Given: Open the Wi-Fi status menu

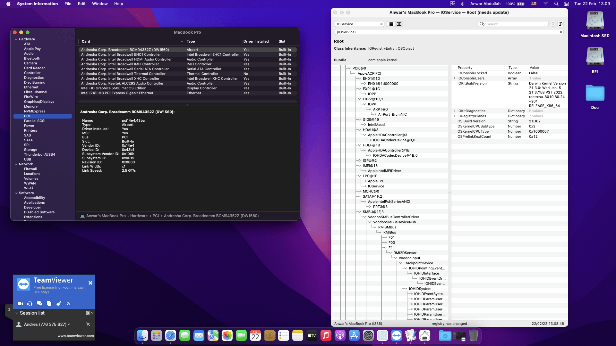Looking at the screenshot, I should (x=546, y=4).
